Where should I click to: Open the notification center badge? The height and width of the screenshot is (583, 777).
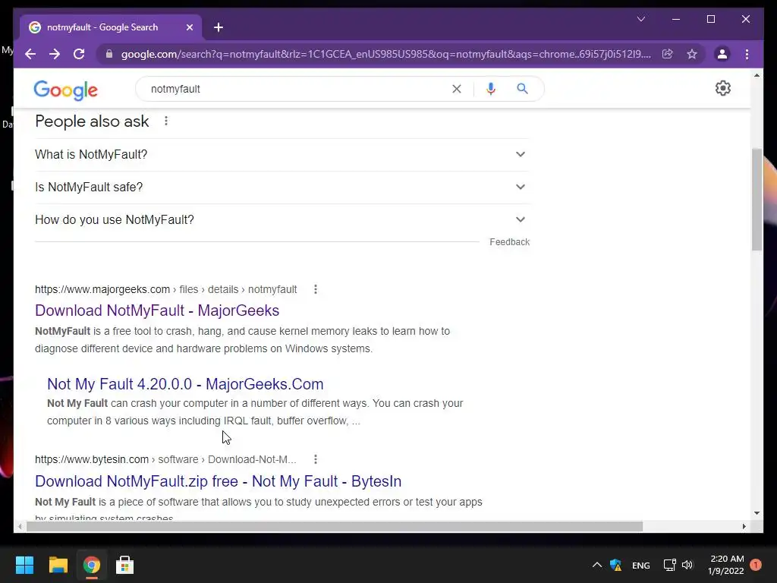click(756, 565)
